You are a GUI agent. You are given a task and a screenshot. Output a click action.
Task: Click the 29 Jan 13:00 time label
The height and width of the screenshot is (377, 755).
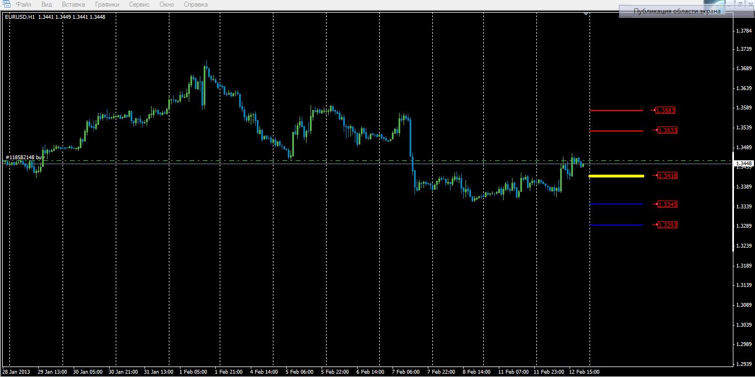[x=53, y=372]
